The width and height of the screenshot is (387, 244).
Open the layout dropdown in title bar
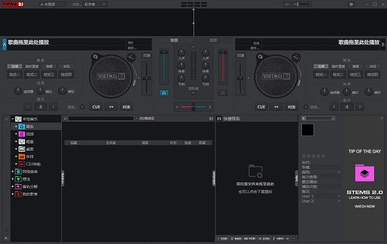tap(95, 5)
